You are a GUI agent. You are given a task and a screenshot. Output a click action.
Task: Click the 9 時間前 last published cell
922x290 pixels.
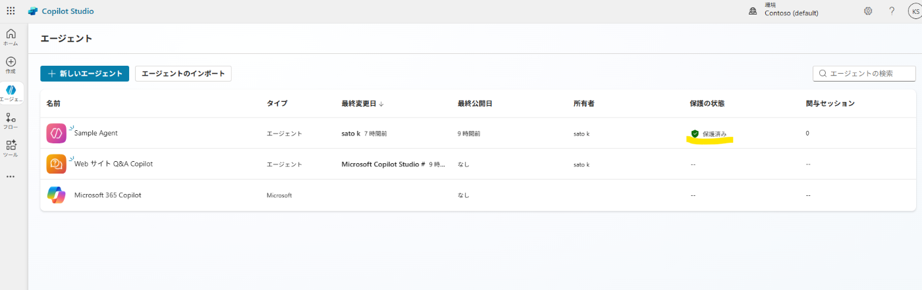[469, 133]
